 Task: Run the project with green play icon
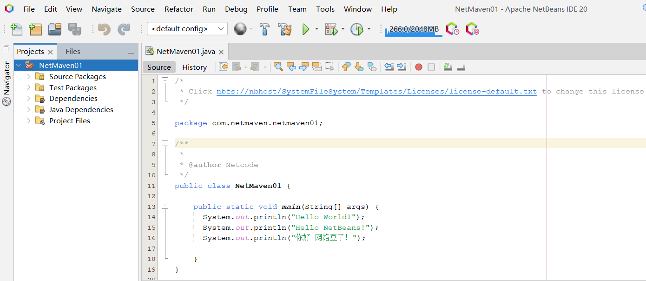[x=306, y=29]
